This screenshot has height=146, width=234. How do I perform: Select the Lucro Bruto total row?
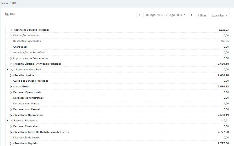tap(20, 87)
